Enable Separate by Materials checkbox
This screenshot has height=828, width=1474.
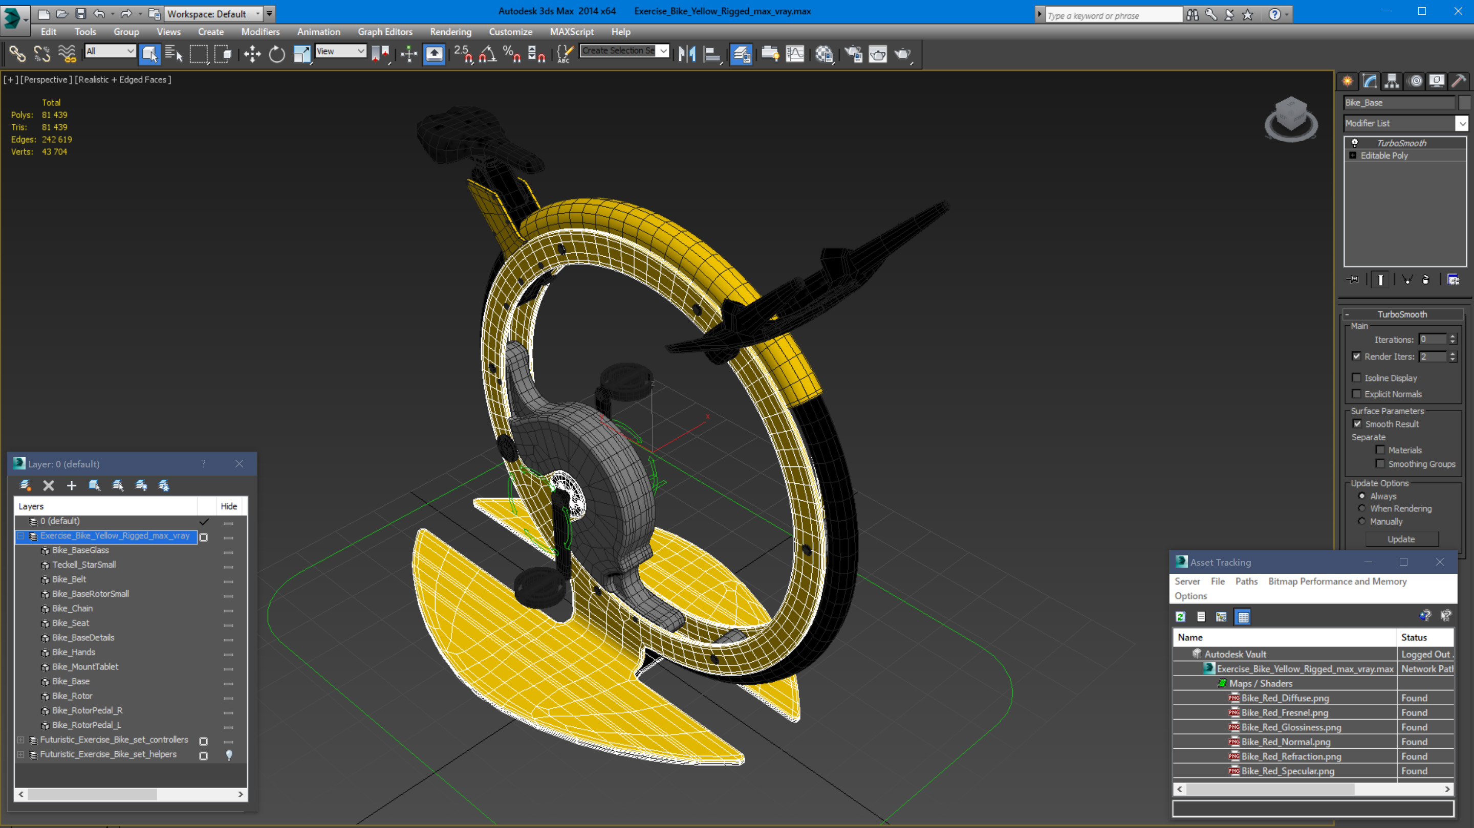click(1380, 450)
